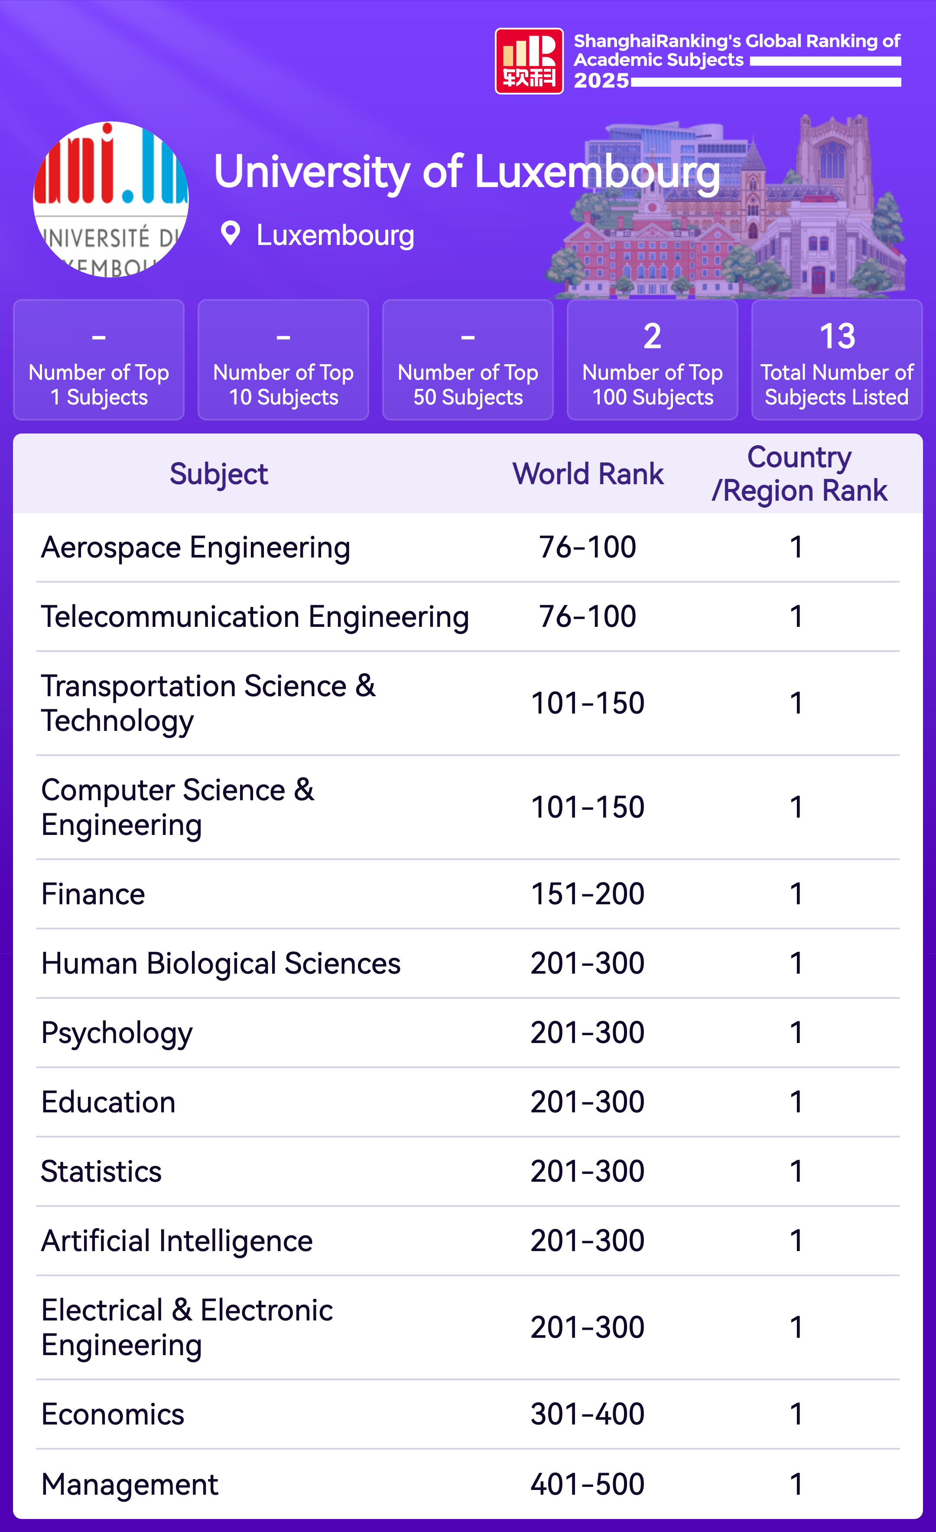
Task: Open the Telecommunication Engineering subject row
Action: pyautogui.click(x=255, y=617)
